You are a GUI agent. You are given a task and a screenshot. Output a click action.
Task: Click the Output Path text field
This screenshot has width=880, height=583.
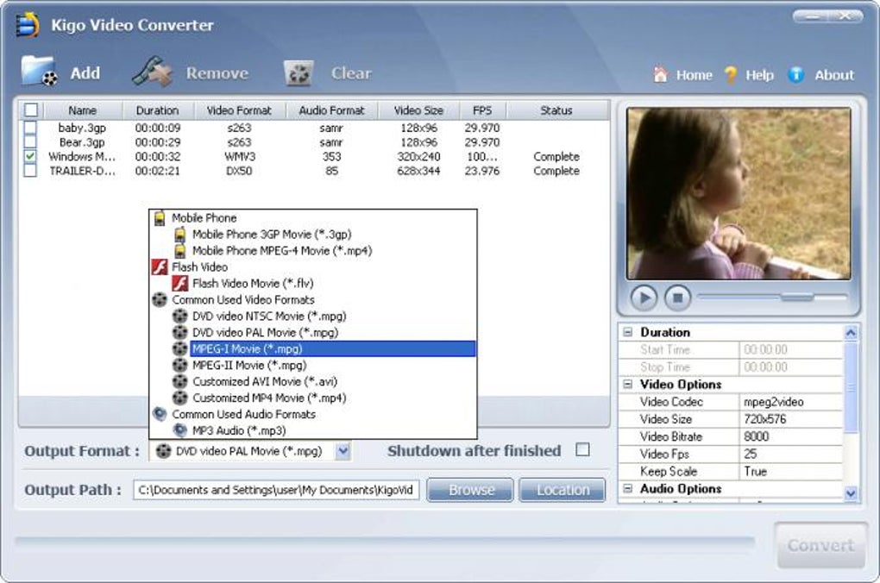point(276,490)
